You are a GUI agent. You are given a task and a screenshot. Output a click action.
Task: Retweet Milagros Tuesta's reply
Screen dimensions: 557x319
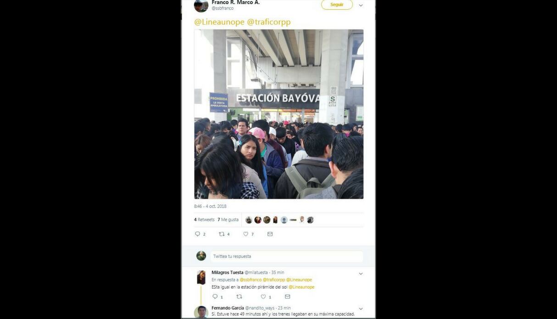[239, 297]
